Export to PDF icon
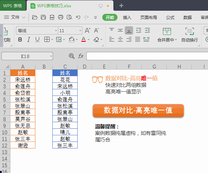 [52, 17]
